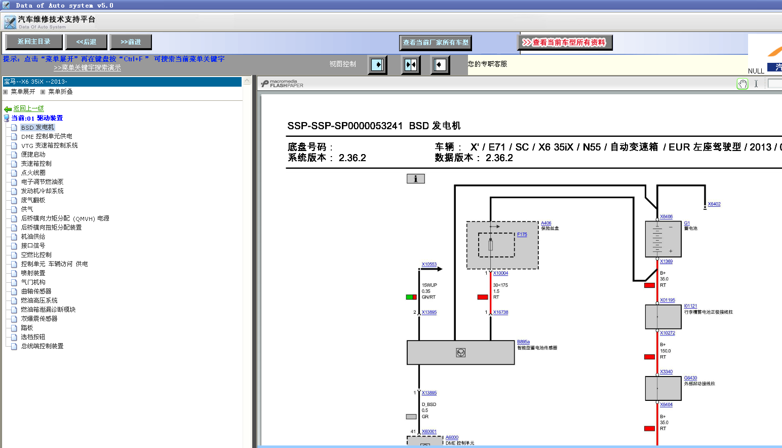Open 曲轴传感器 tree item
Viewport: 782px width, 448px height.
pos(36,291)
